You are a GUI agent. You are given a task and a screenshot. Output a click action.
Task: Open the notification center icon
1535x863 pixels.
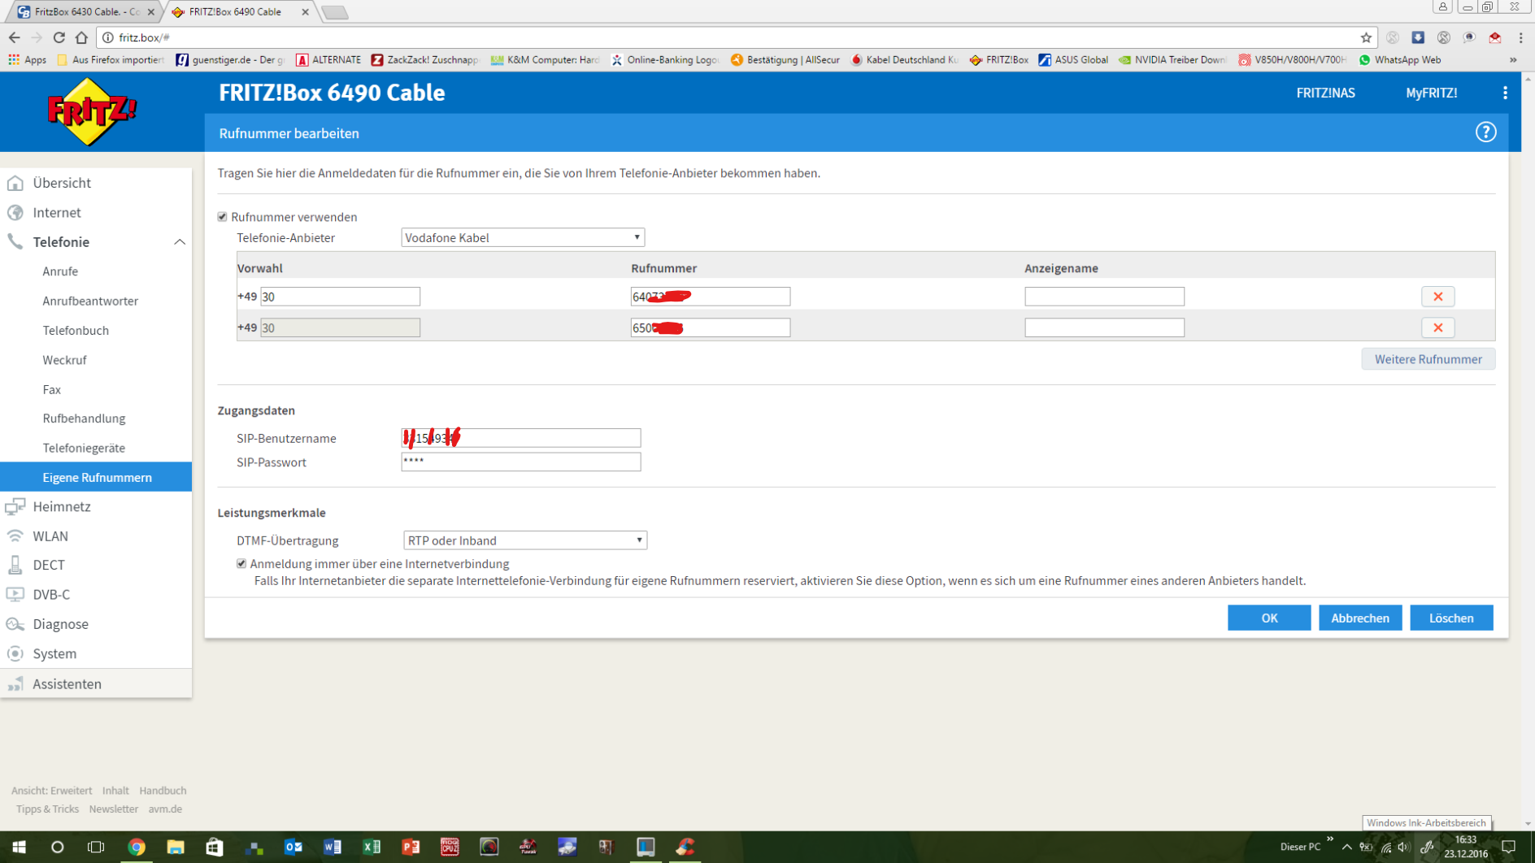tap(1509, 847)
